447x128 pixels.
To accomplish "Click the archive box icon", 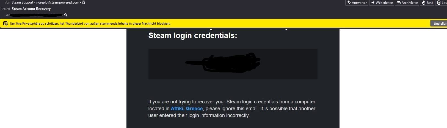I will point(398,3).
